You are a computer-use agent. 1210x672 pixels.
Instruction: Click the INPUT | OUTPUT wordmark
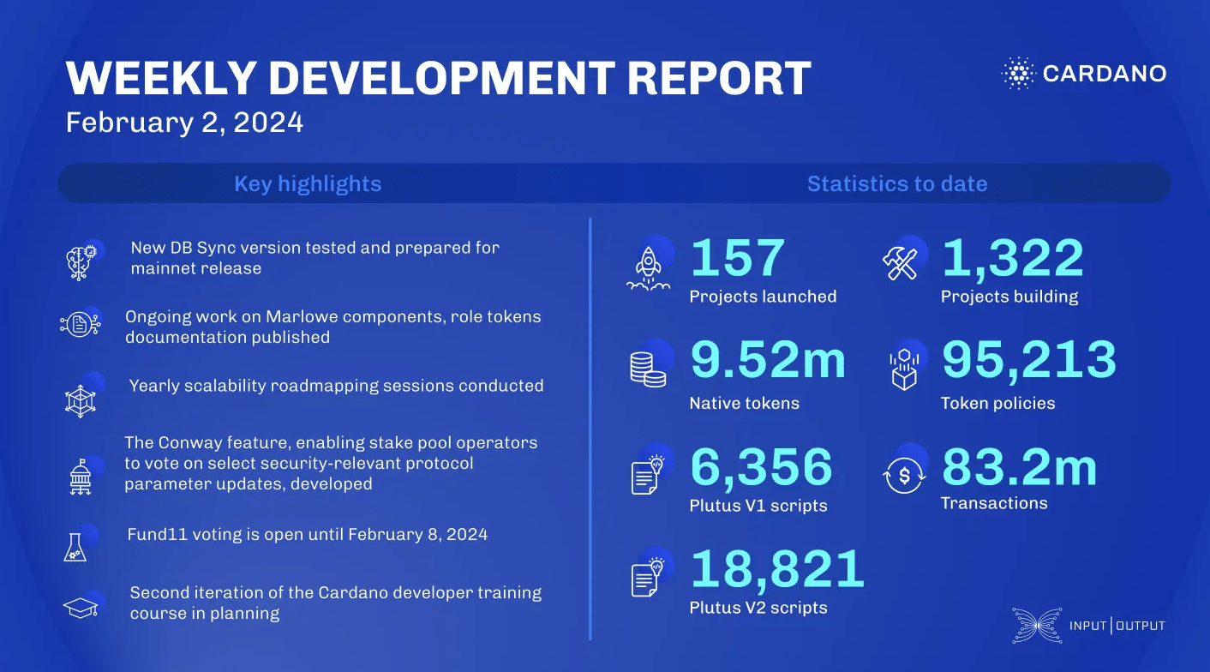[1117, 626]
